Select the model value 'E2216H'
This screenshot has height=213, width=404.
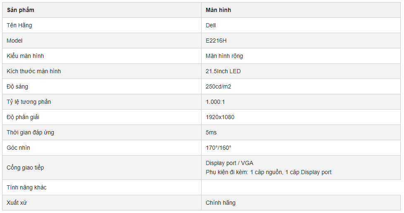216,41
